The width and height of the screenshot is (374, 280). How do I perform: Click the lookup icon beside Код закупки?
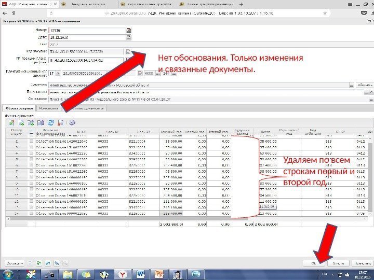click(128, 51)
